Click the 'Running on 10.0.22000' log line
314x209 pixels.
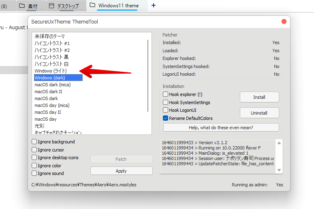[211, 148]
